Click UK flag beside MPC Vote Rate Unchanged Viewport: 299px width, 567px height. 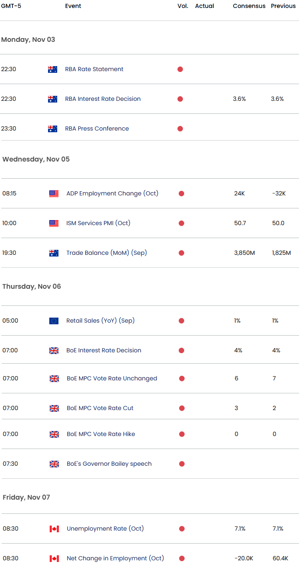(54, 379)
